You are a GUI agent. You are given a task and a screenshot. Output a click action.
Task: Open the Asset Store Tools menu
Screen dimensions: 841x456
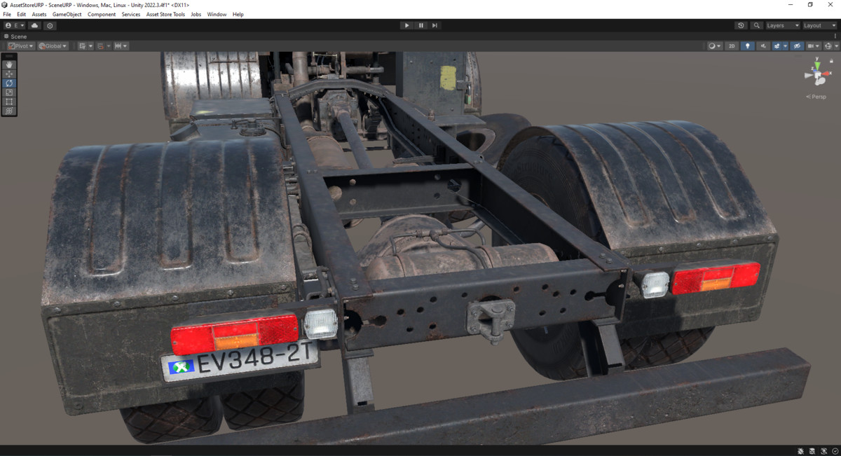tap(165, 14)
